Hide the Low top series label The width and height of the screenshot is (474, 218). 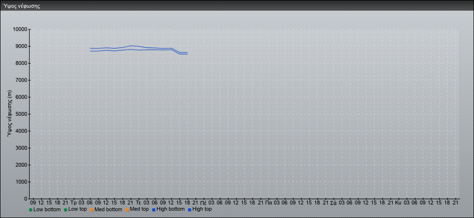(78, 209)
